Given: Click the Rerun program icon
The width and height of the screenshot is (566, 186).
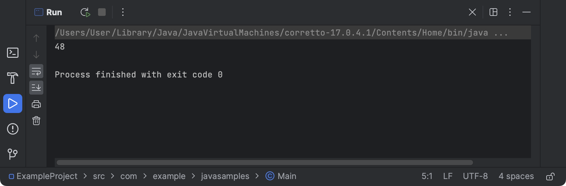Looking at the screenshot, I should pyautogui.click(x=85, y=12).
